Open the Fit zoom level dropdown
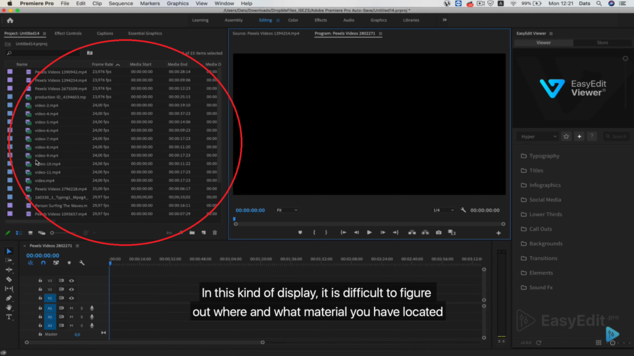Image resolution: width=634 pixels, height=356 pixels. click(287, 210)
